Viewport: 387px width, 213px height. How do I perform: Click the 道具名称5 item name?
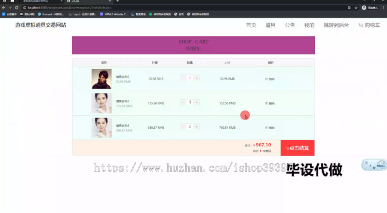point(123,77)
